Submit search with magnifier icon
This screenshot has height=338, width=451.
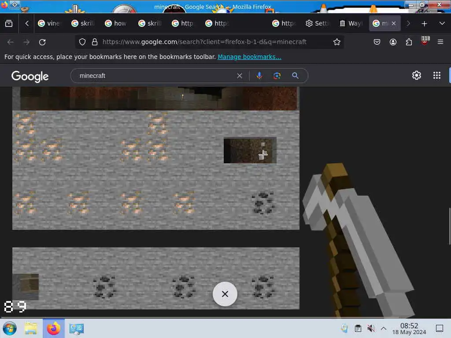[x=295, y=76]
